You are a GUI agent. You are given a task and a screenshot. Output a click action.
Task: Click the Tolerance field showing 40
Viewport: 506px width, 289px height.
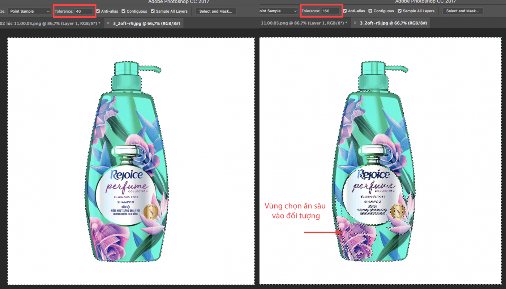pos(84,11)
